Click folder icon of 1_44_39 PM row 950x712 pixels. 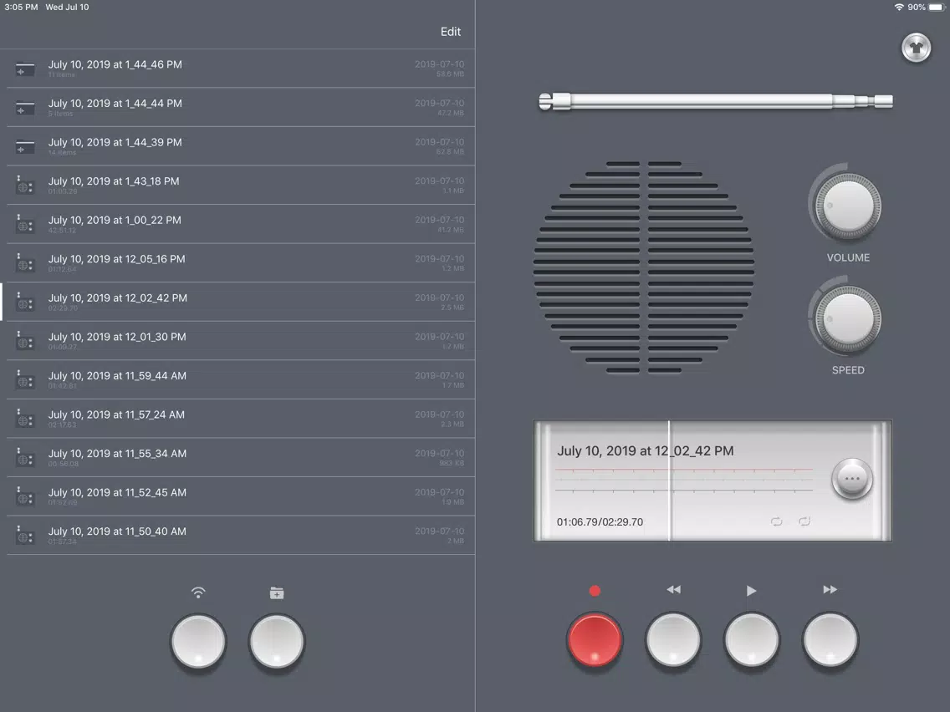coord(25,147)
